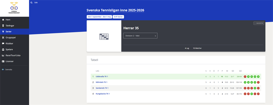Click the Svenska Tennisförbundet logo
Viewport: 273px width, 105px height.
[14, 8]
